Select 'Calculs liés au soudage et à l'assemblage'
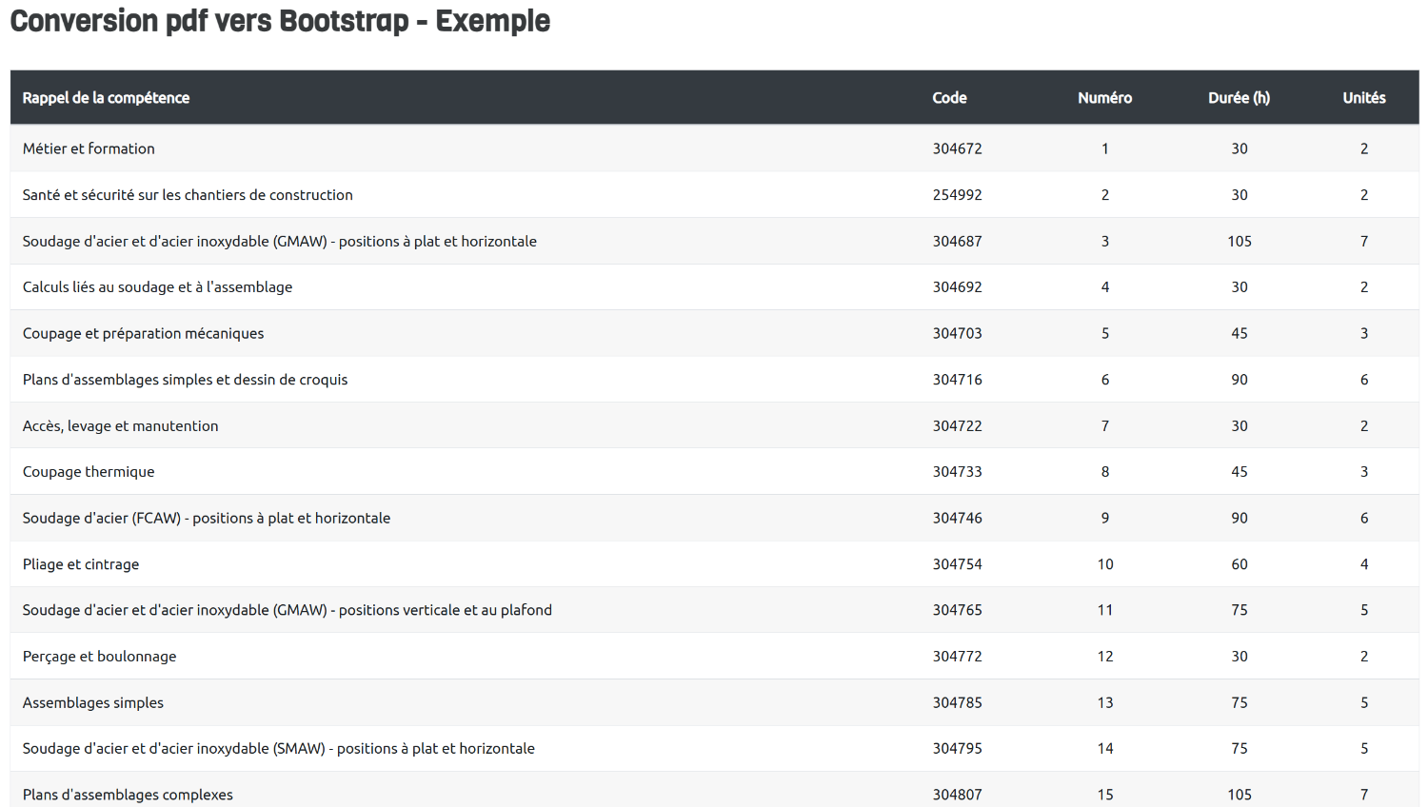This screenshot has height=807, width=1428. click(157, 287)
